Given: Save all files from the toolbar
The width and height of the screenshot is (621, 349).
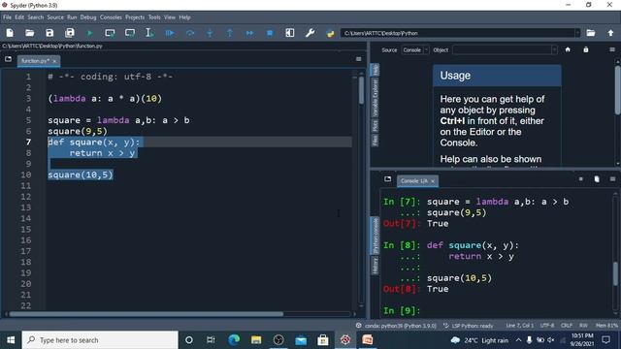Looking at the screenshot, I should click(x=70, y=33).
